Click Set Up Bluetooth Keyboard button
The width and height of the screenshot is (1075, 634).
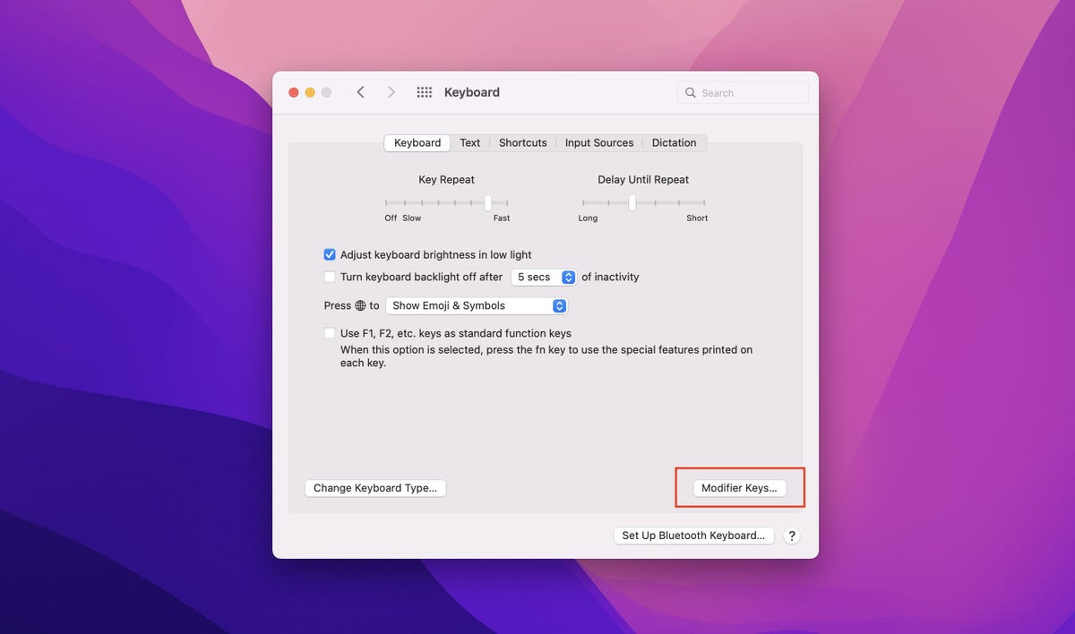693,535
